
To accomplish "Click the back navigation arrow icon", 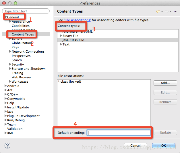I will [158, 11].
